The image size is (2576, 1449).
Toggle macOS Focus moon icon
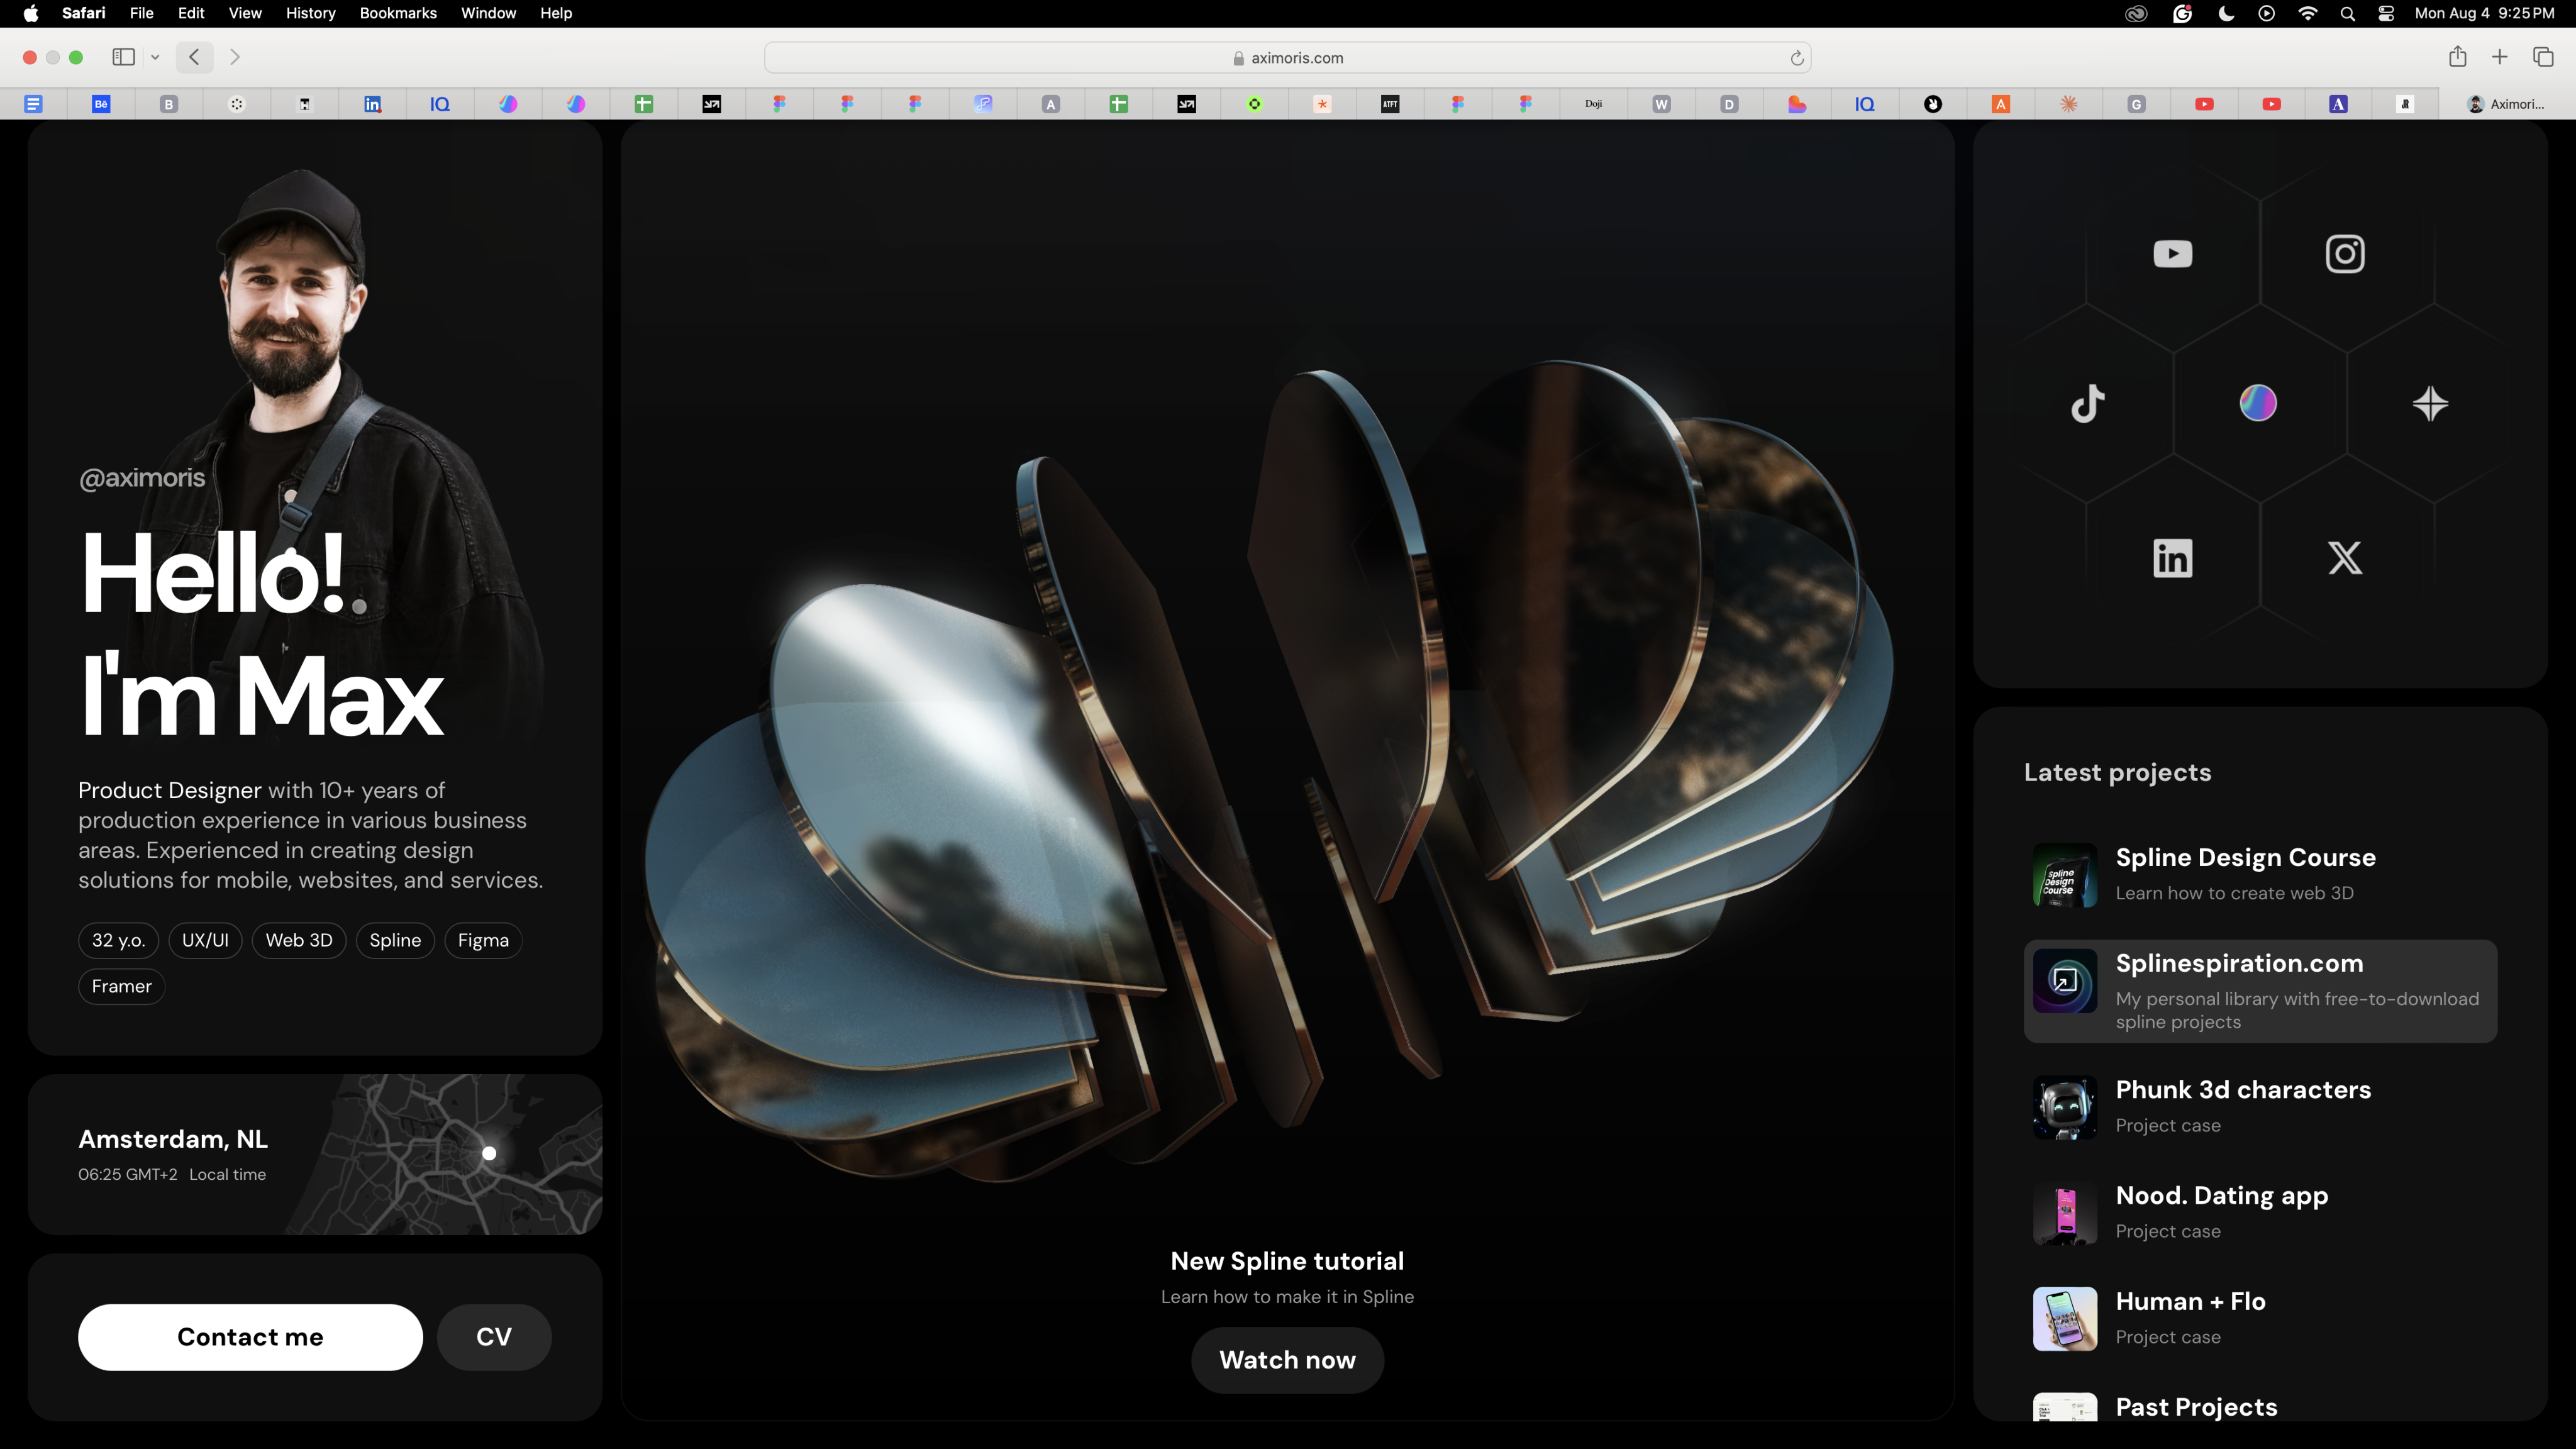click(x=2226, y=13)
